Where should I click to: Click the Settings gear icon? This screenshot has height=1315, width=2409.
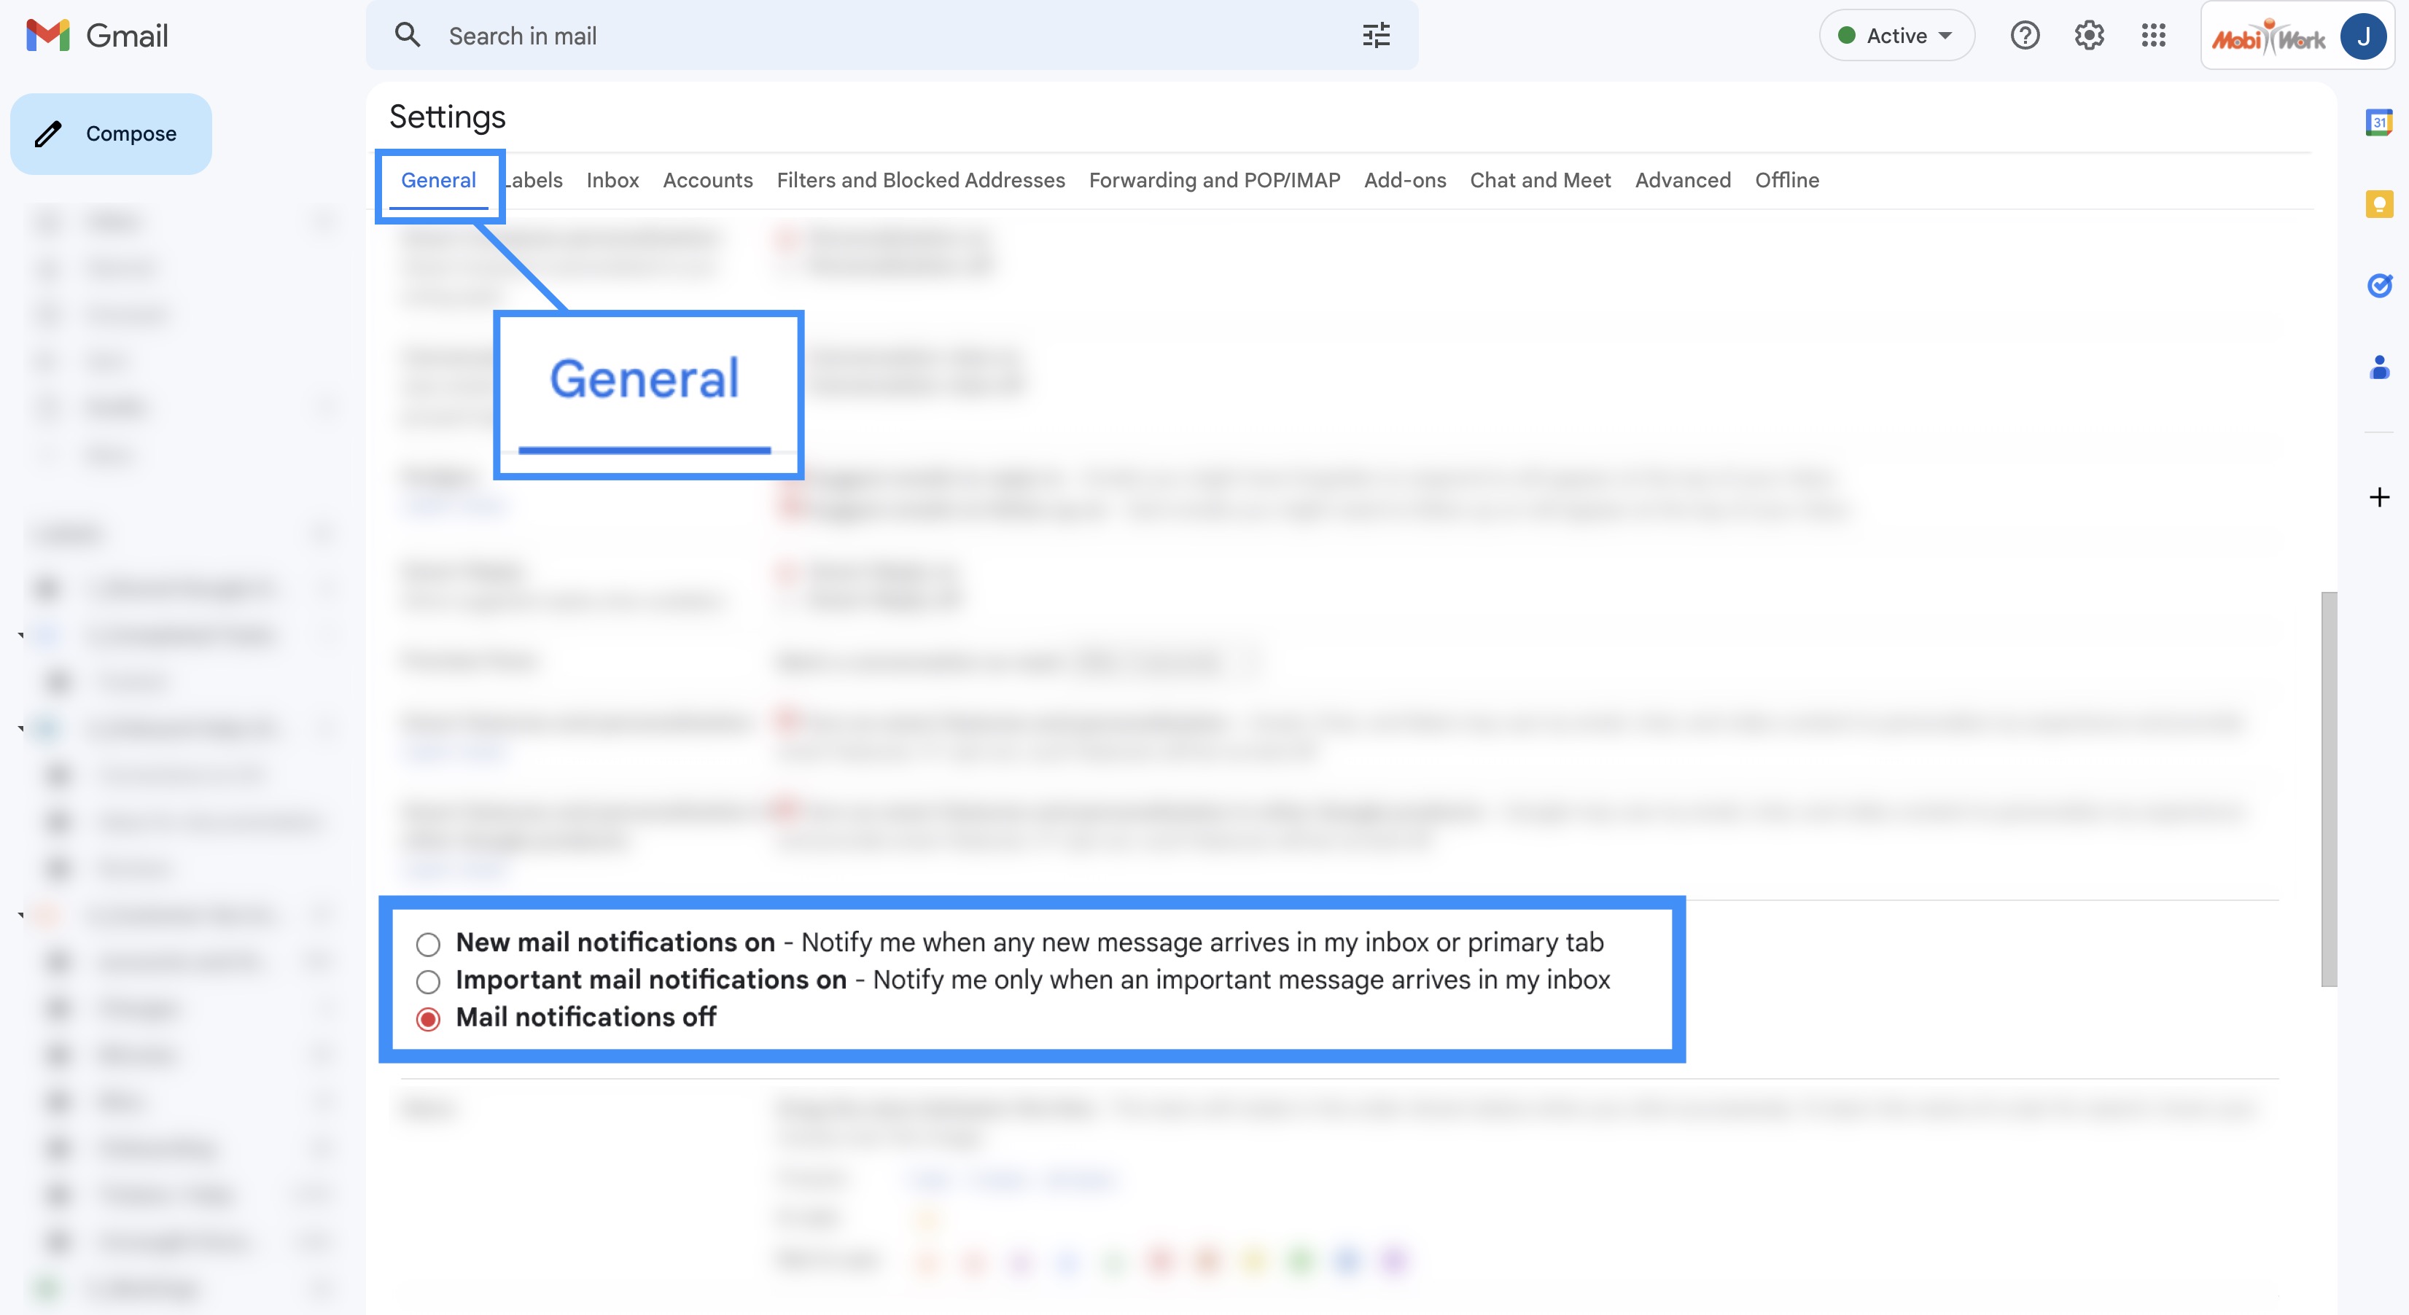tap(2088, 36)
